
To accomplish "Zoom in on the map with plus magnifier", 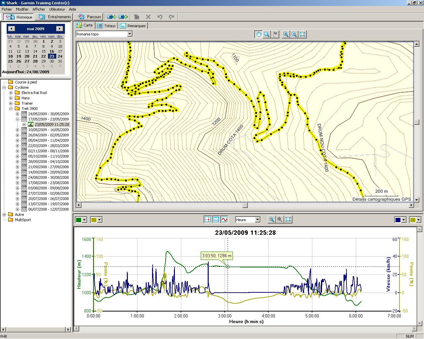I will click(x=286, y=34).
